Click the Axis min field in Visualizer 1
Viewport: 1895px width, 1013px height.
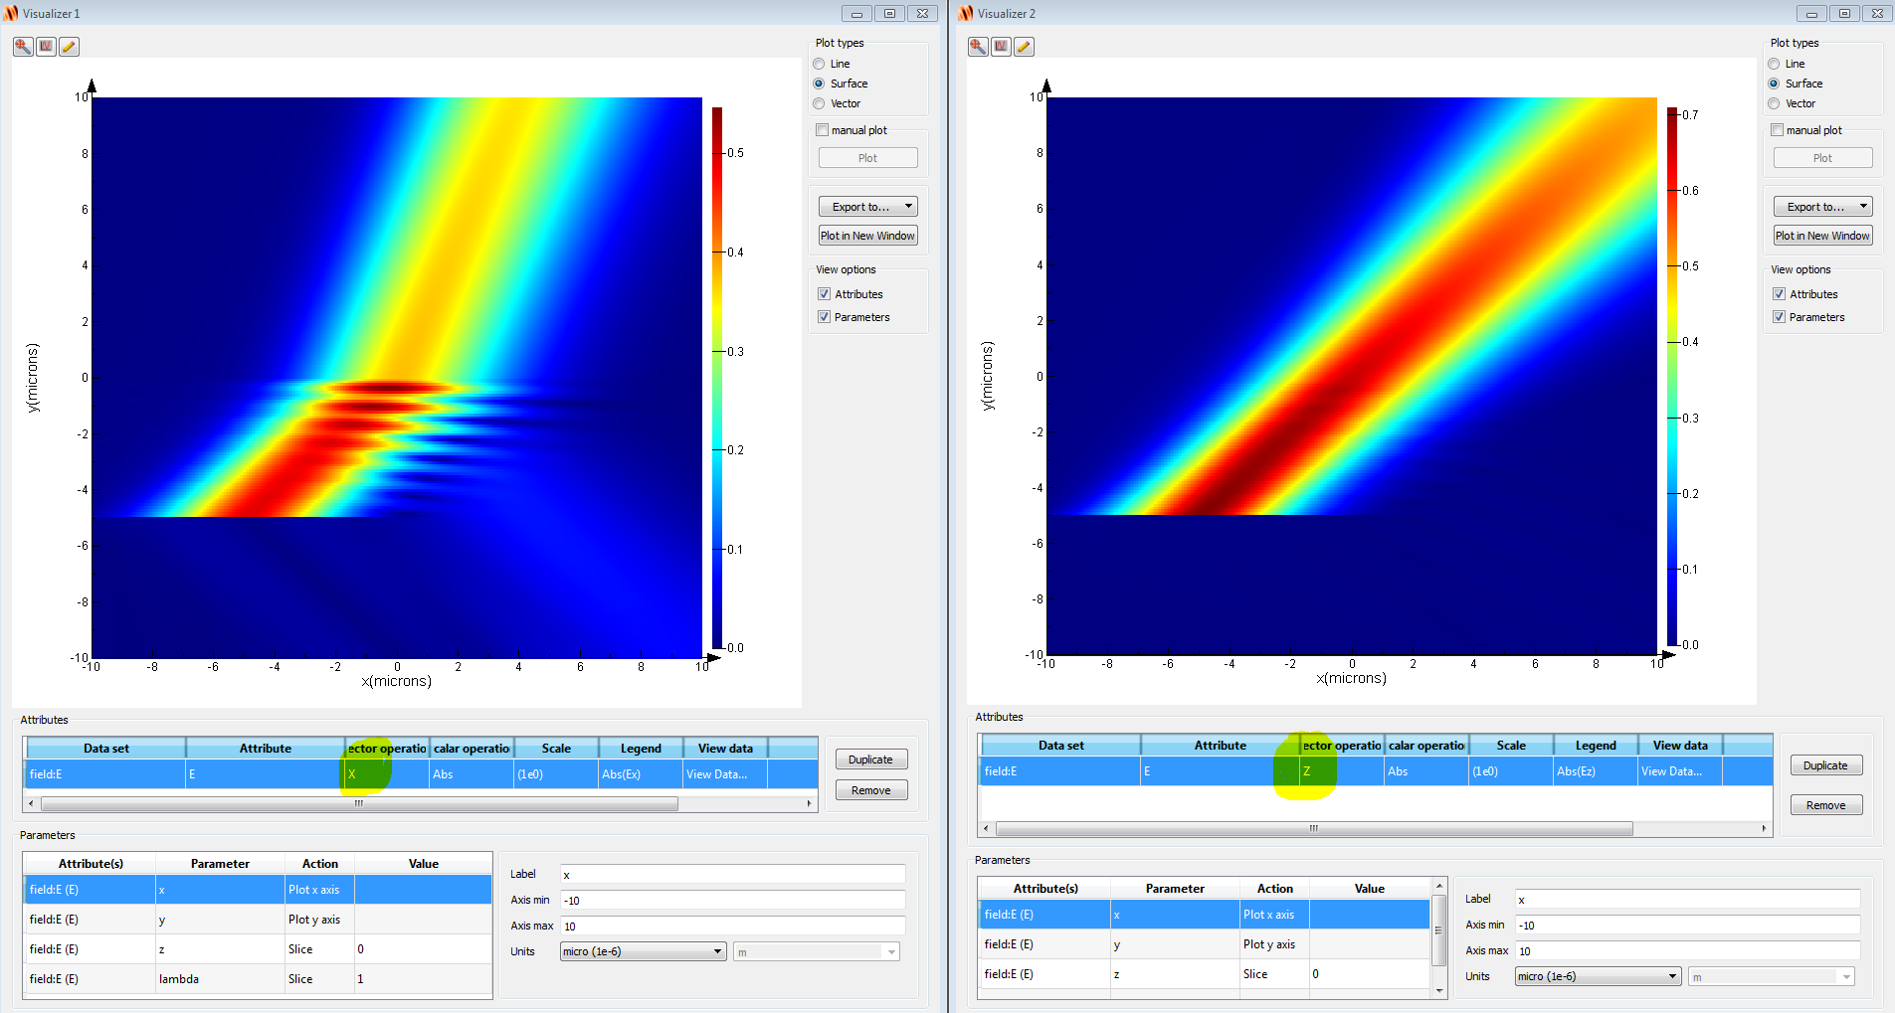(x=732, y=901)
